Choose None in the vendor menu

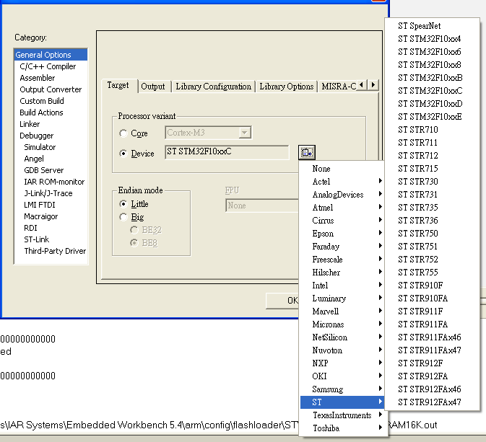tap(342, 169)
